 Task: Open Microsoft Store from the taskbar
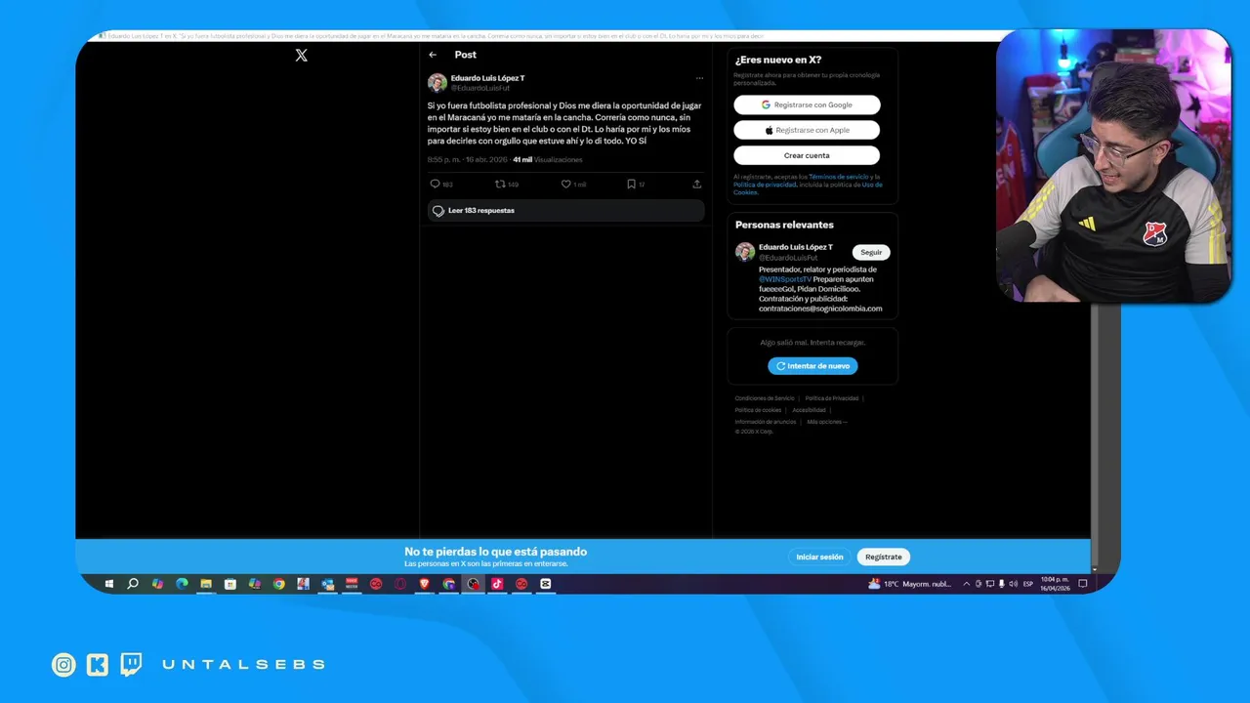pyautogui.click(x=230, y=584)
